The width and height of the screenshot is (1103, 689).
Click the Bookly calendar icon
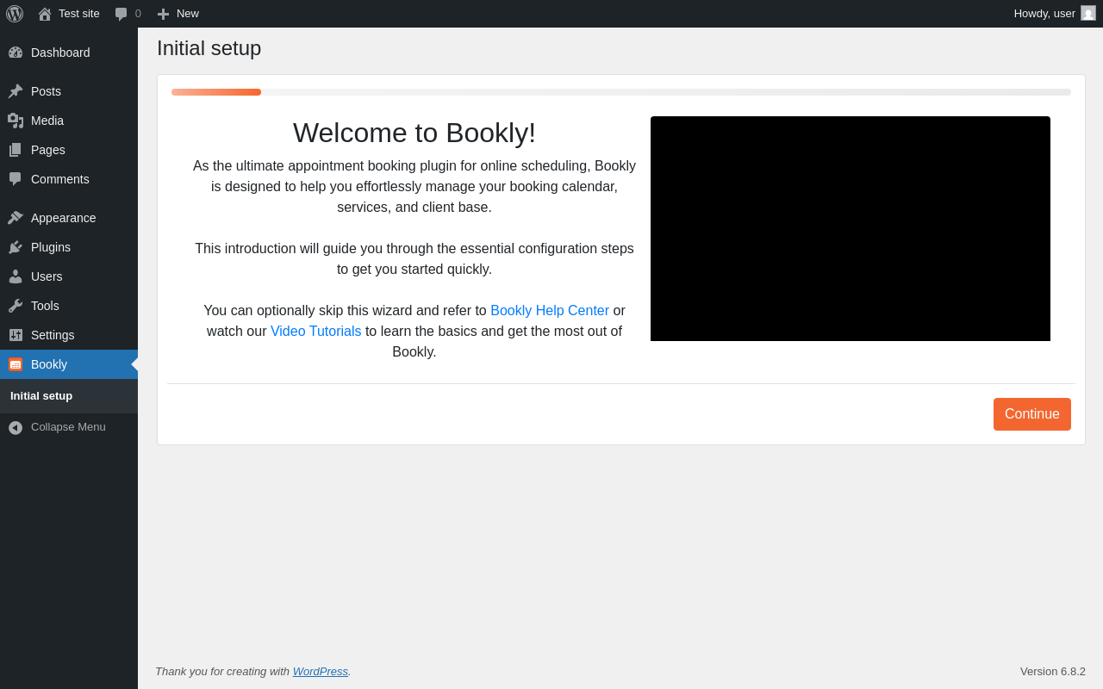click(16, 364)
